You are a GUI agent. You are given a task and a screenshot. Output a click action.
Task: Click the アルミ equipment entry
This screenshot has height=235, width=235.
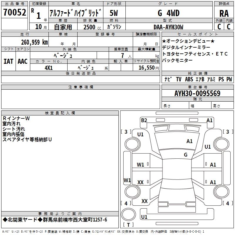211,79
